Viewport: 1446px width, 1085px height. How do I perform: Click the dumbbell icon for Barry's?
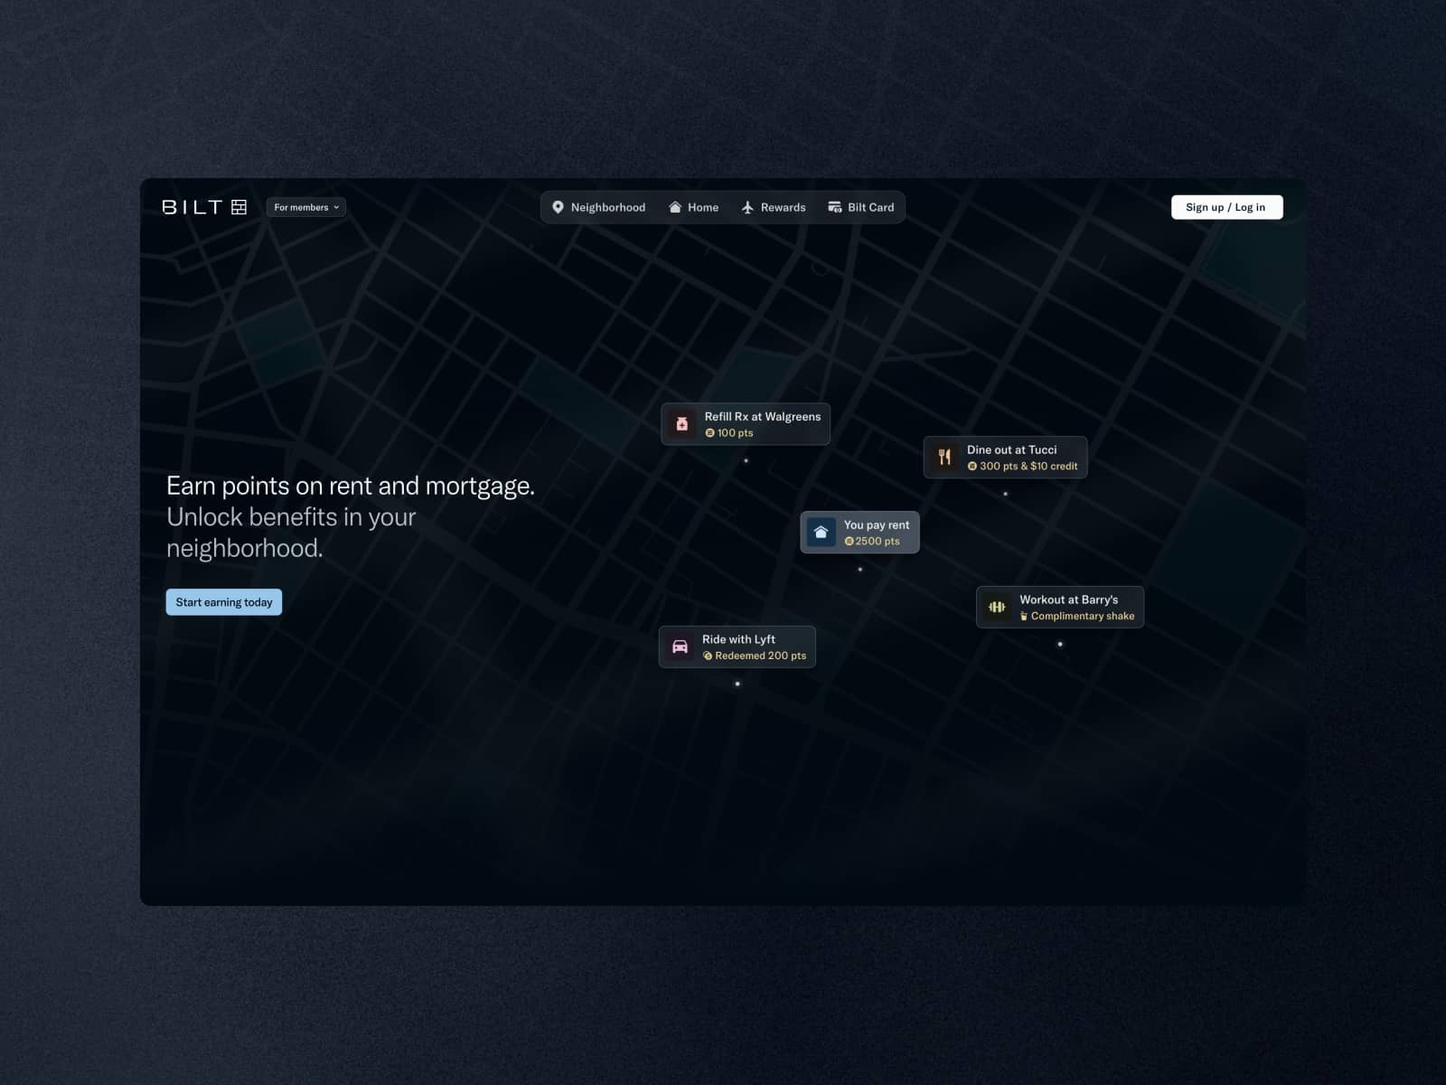[997, 608]
